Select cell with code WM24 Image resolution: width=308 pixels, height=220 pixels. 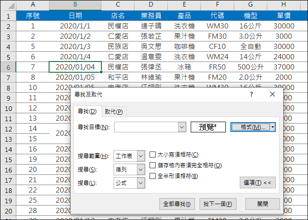point(217,57)
